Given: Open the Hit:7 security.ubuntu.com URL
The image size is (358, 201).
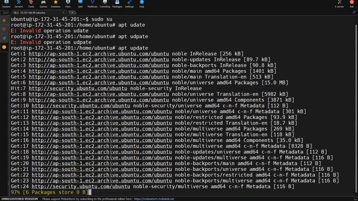Looking at the screenshot, I should [78, 88].
